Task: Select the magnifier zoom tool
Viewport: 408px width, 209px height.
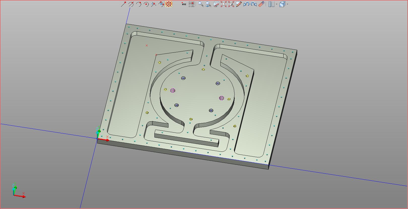Action: tap(201, 4)
